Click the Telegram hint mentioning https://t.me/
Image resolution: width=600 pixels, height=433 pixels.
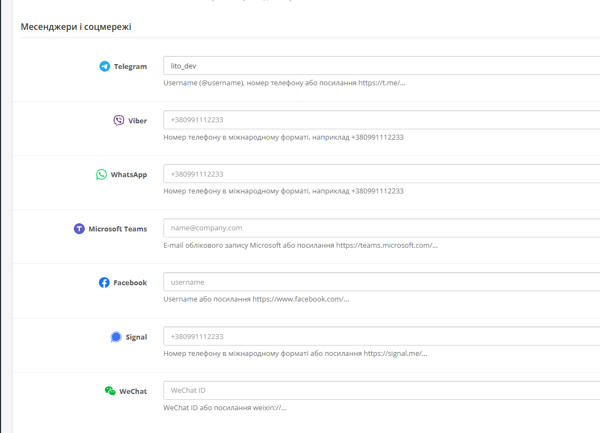(285, 83)
